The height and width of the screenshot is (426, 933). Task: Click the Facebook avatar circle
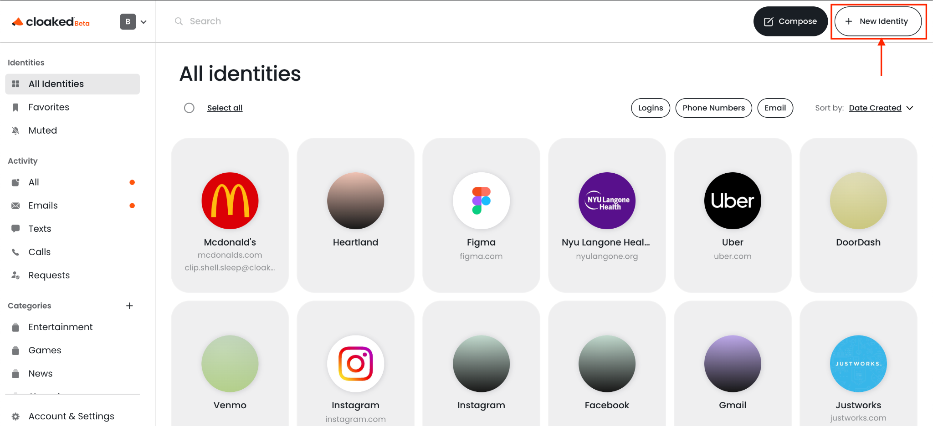[607, 364]
